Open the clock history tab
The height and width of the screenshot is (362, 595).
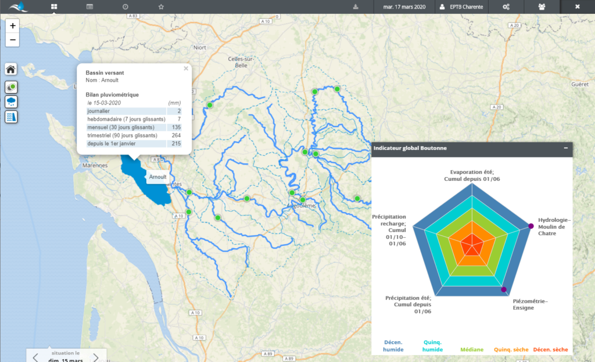tap(126, 7)
